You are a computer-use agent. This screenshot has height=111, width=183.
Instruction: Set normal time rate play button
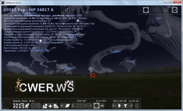tap(120, 106)
